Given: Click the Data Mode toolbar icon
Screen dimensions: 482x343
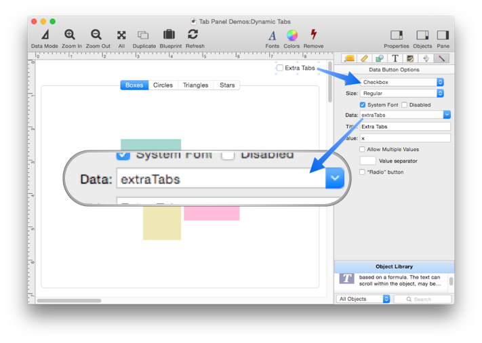Looking at the screenshot, I should coord(45,35).
